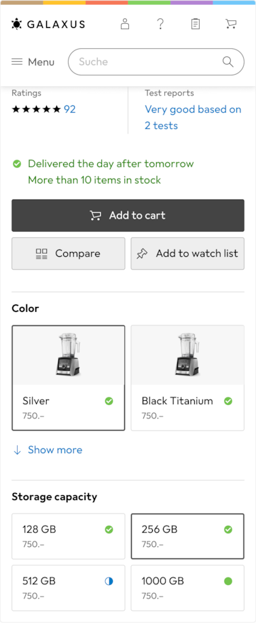Screen dimensions: 256x623
Task: Choose the 1000 GB storage option
Action: 187,588
